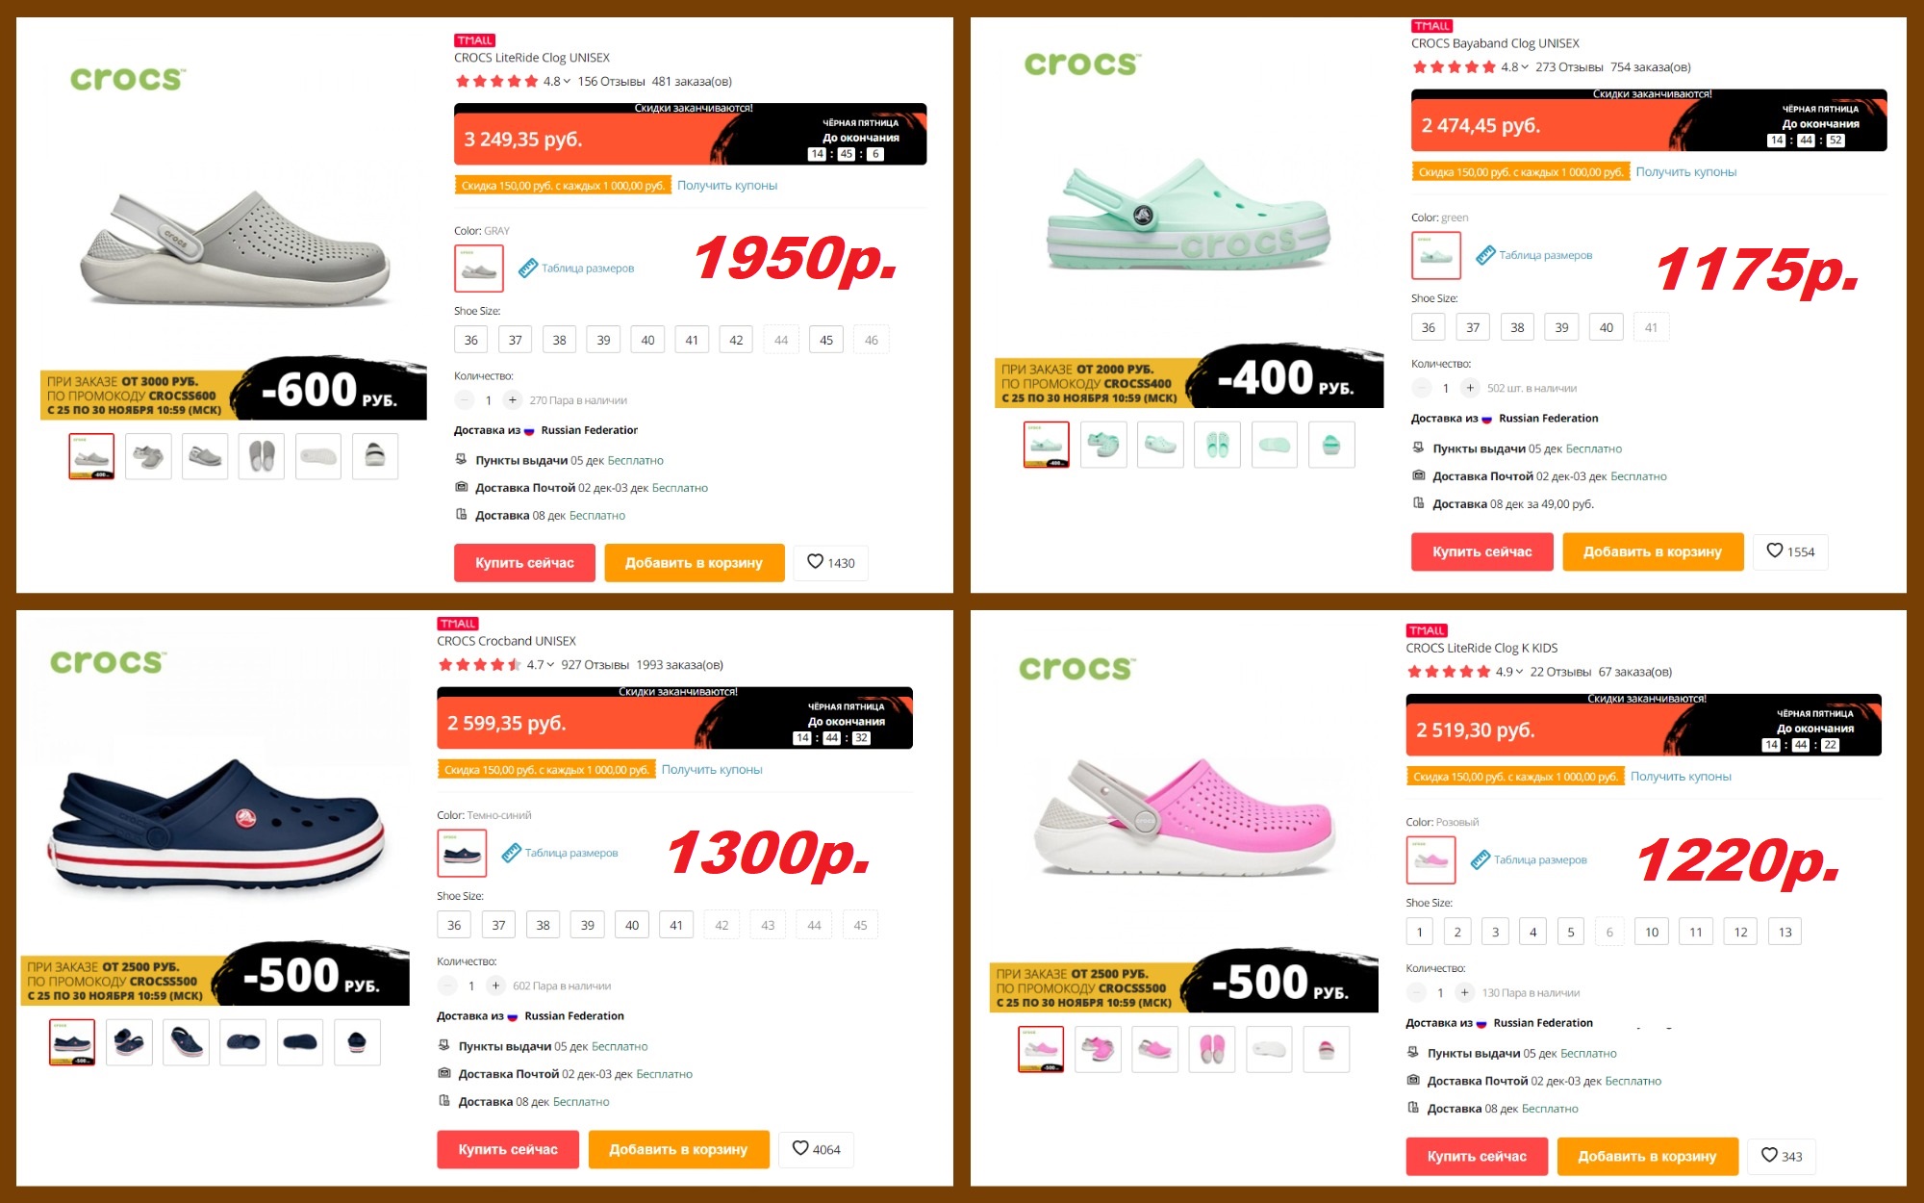Click Купить сейчас for Bayaband Clog
This screenshot has width=1924, height=1203.
[1481, 551]
